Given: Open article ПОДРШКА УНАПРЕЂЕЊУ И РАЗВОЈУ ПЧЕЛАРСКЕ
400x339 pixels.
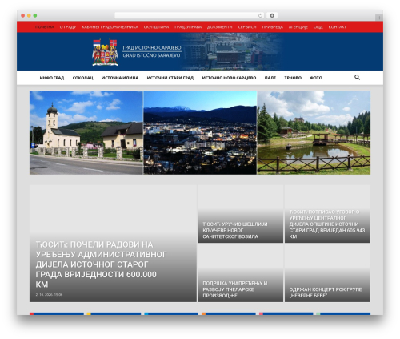Looking at the screenshot, I should 235,289.
